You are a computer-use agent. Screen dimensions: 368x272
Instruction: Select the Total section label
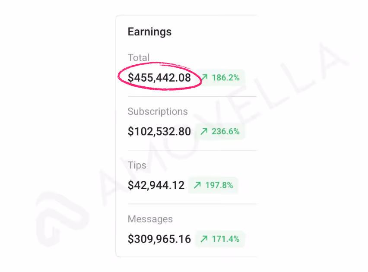(139, 57)
